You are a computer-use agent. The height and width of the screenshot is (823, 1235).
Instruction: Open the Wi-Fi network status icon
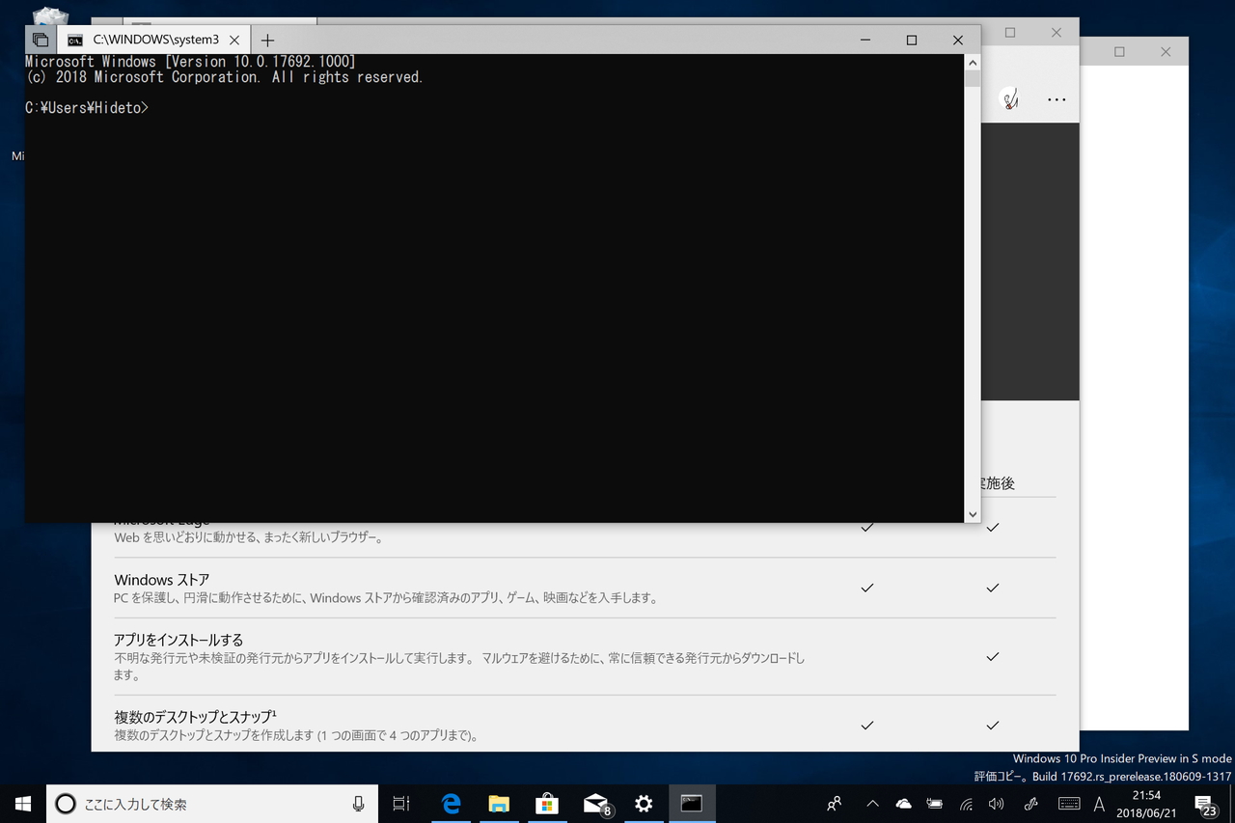coord(966,804)
